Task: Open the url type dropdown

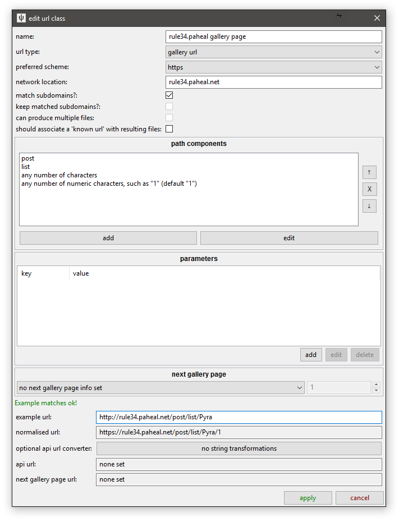Action: pos(273,52)
